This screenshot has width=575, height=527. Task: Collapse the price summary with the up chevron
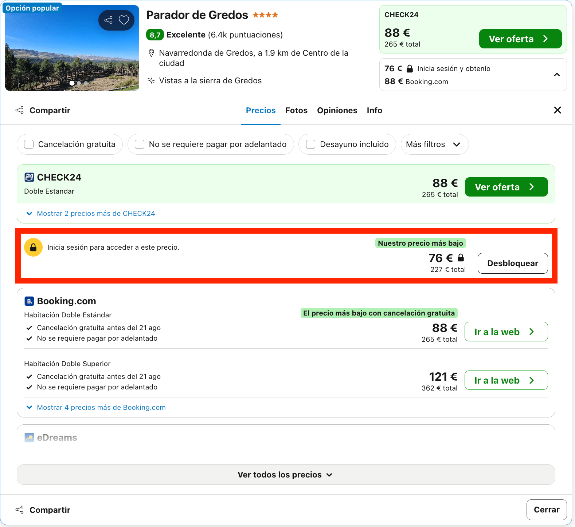pyautogui.click(x=557, y=75)
